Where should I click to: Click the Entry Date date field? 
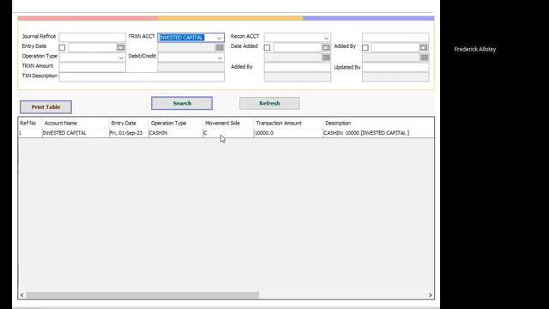point(93,47)
